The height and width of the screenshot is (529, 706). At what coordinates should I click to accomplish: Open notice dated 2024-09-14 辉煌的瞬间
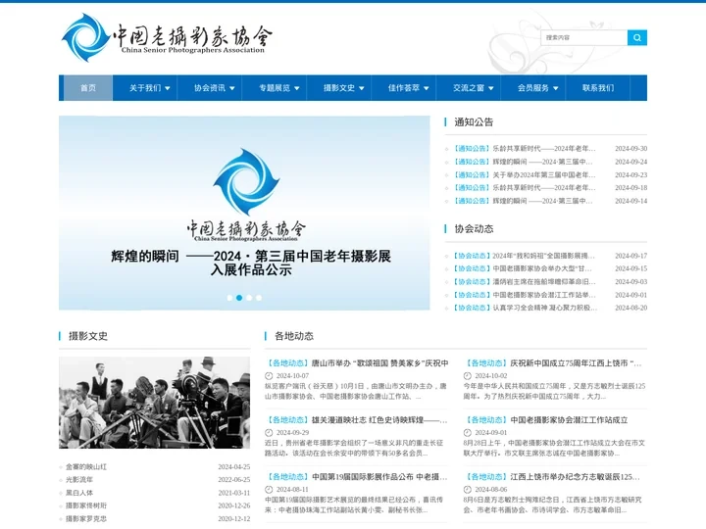[542, 201]
